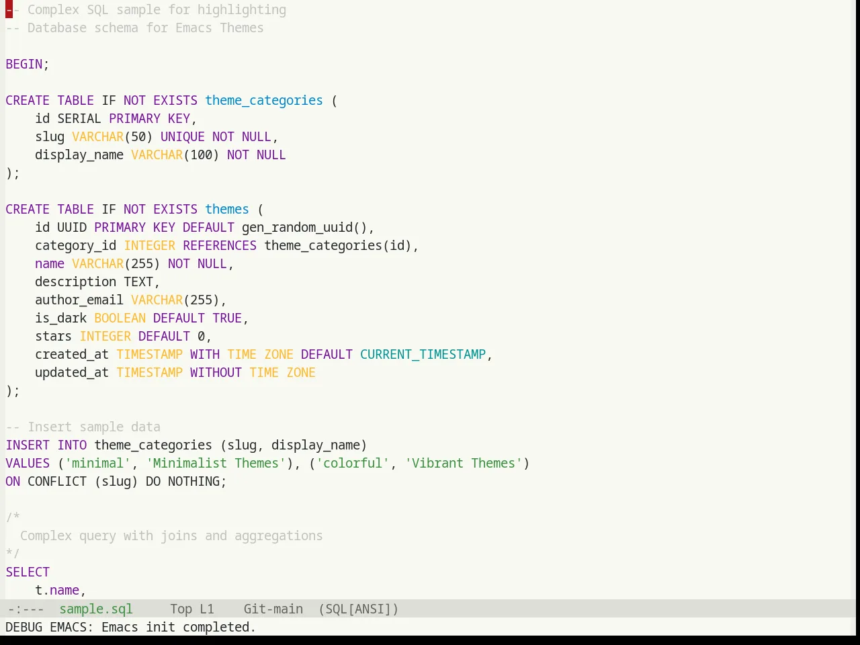Click the INSERT keyword
The width and height of the screenshot is (860, 645).
point(28,445)
